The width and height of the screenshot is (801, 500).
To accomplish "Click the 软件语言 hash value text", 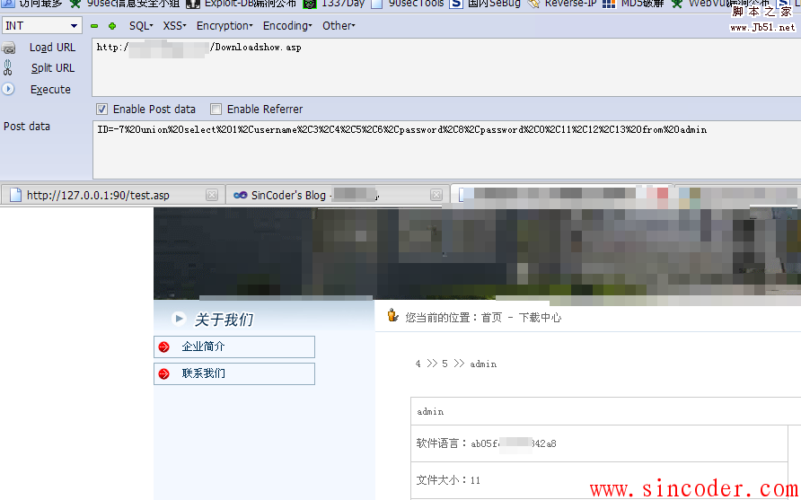I will 514,443.
